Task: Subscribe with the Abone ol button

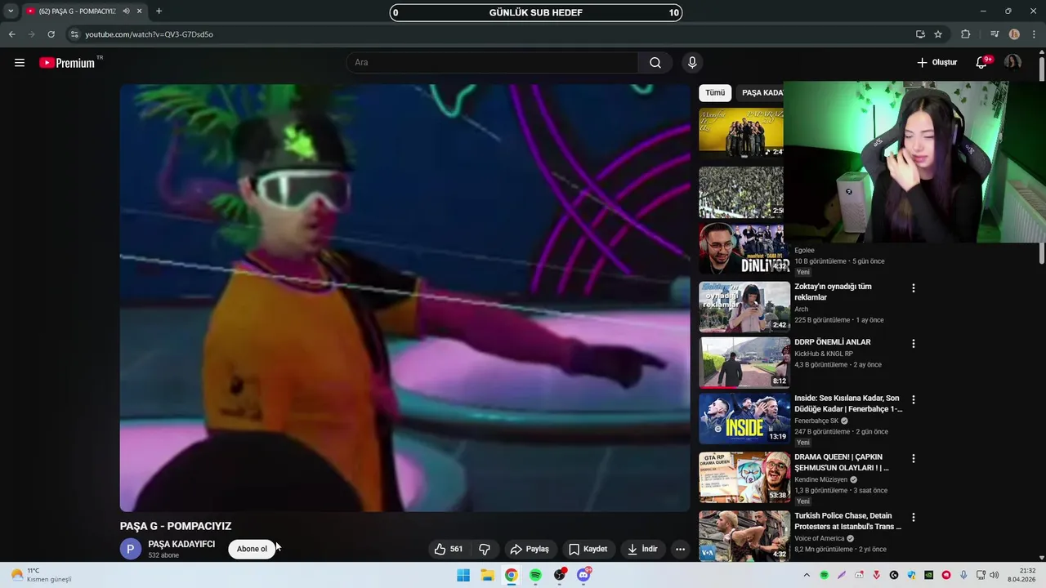Action: (x=252, y=549)
